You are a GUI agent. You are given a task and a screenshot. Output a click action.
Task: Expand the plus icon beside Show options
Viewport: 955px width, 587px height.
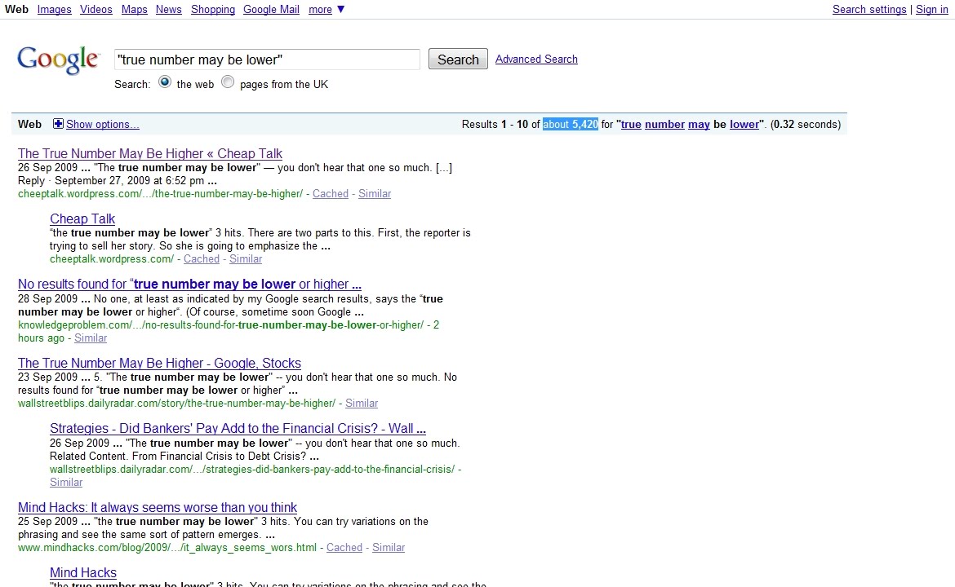58,124
